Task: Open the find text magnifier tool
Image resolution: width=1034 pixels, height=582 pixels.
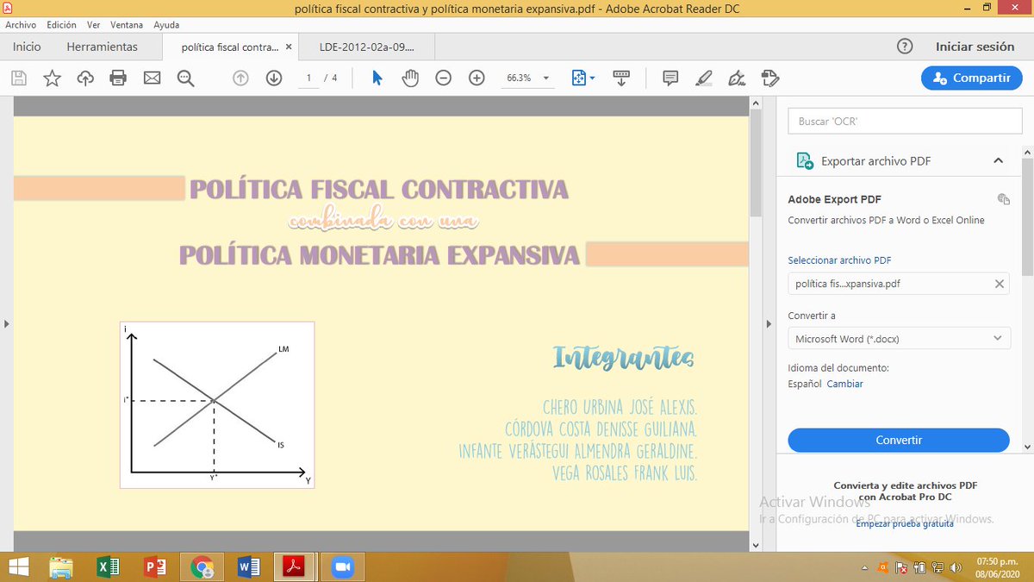Action: point(185,78)
